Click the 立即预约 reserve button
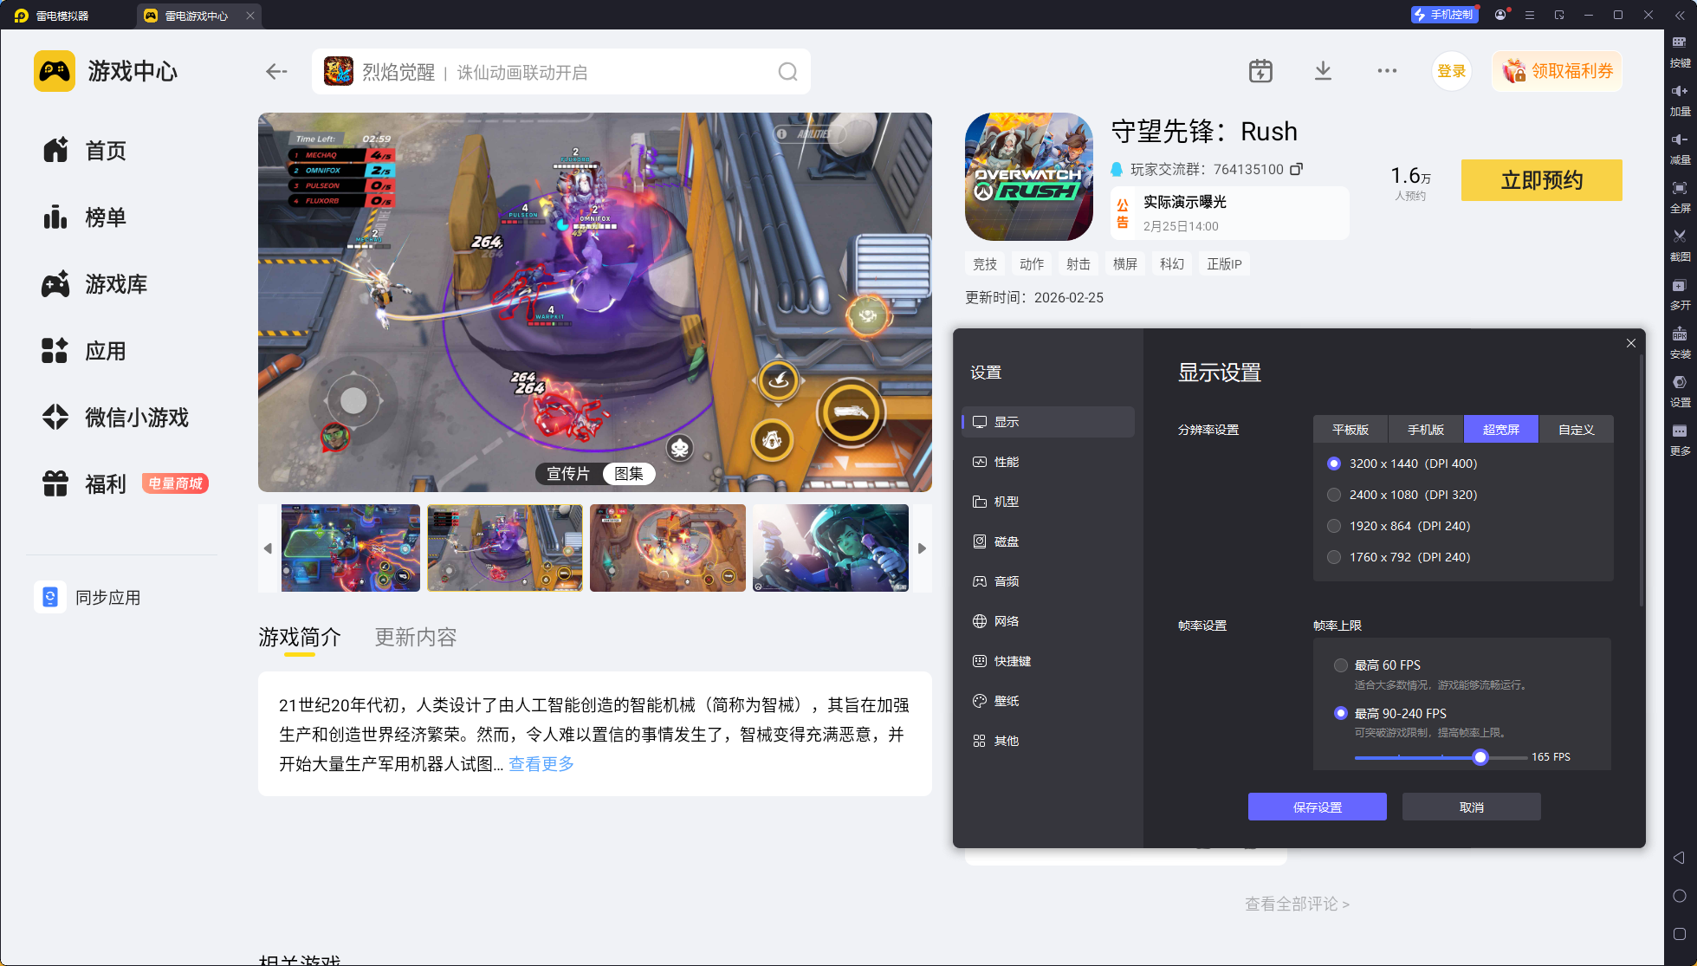This screenshot has width=1697, height=966. pos(1541,180)
